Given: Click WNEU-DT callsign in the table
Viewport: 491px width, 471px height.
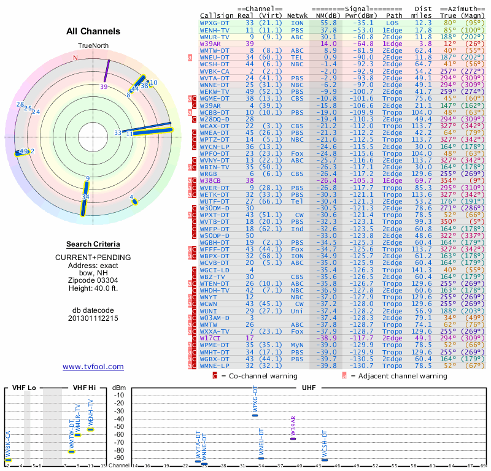Looking at the screenshot, I should pos(214,58).
